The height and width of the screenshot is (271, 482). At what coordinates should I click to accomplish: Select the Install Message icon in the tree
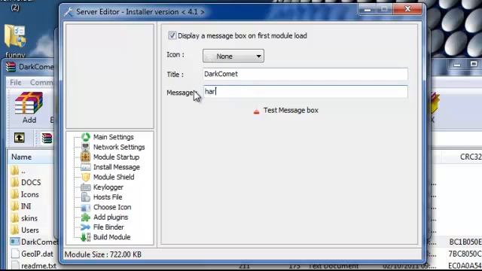point(85,167)
